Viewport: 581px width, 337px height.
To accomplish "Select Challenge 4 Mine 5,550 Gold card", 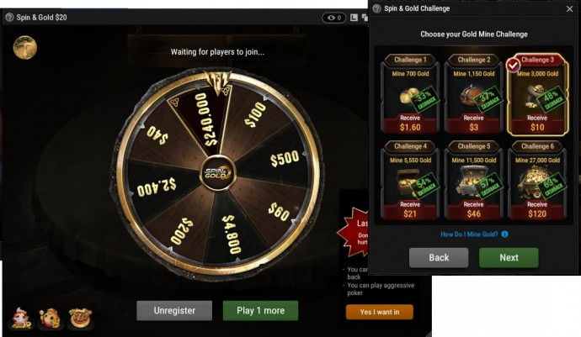I will coord(410,180).
